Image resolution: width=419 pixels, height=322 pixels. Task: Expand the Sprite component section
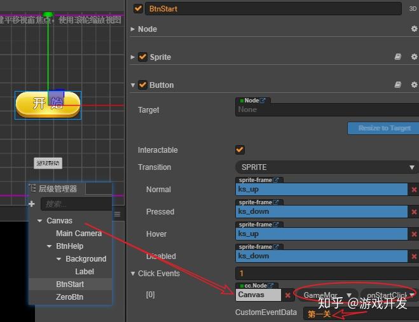(132, 57)
